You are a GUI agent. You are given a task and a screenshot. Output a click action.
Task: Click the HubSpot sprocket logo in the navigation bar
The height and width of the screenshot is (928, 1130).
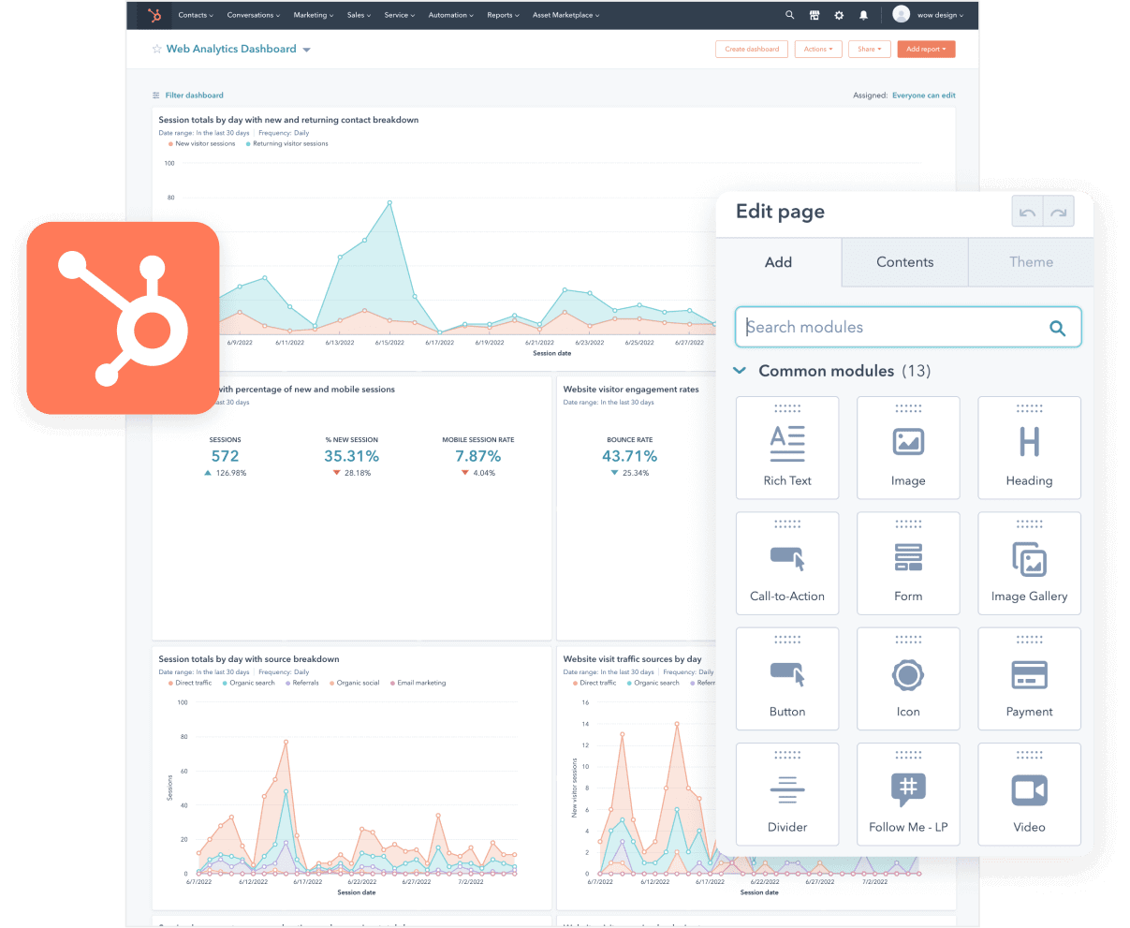point(154,15)
